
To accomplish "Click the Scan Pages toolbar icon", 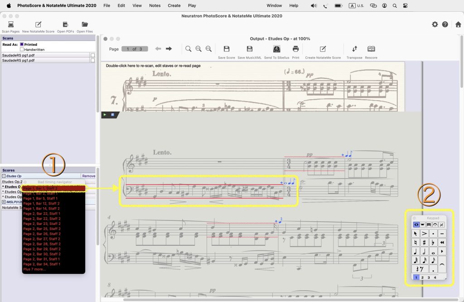I will coord(10,24).
